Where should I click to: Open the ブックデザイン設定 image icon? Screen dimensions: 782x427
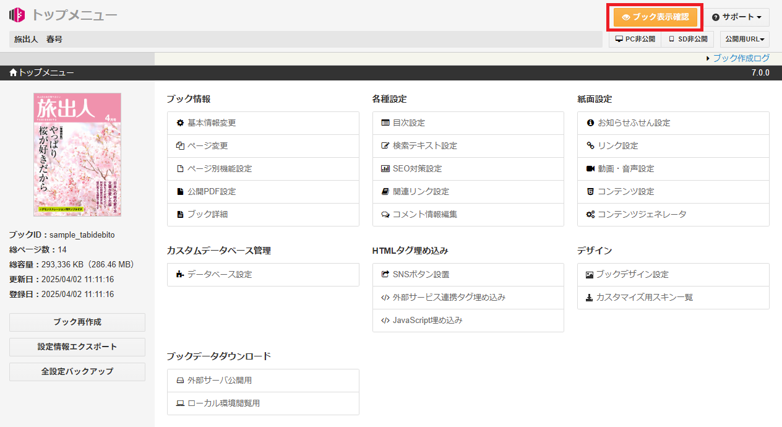(x=590, y=274)
